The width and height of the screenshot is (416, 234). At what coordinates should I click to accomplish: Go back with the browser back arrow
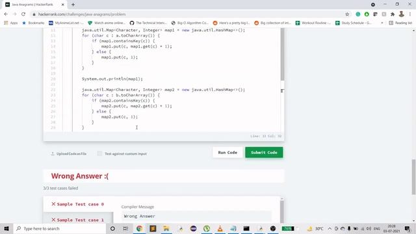[x=6, y=14]
